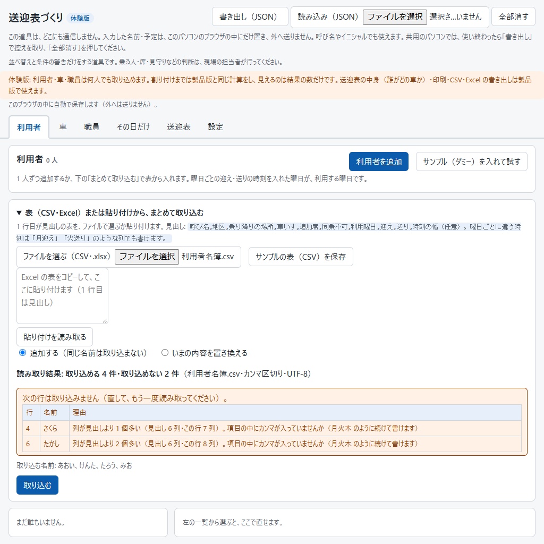This screenshot has height=544, width=544.
Task: Click the ファイルを選ぶ（CSV·.xlsx）label
Action: pos(66,257)
